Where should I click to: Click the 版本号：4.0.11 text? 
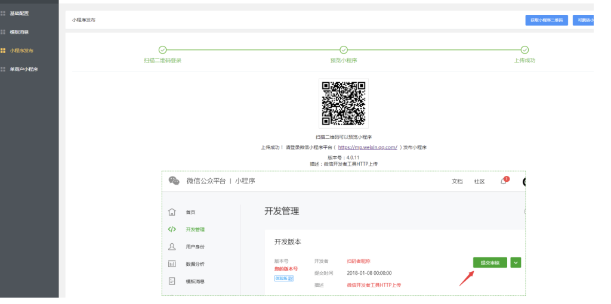pos(343,157)
